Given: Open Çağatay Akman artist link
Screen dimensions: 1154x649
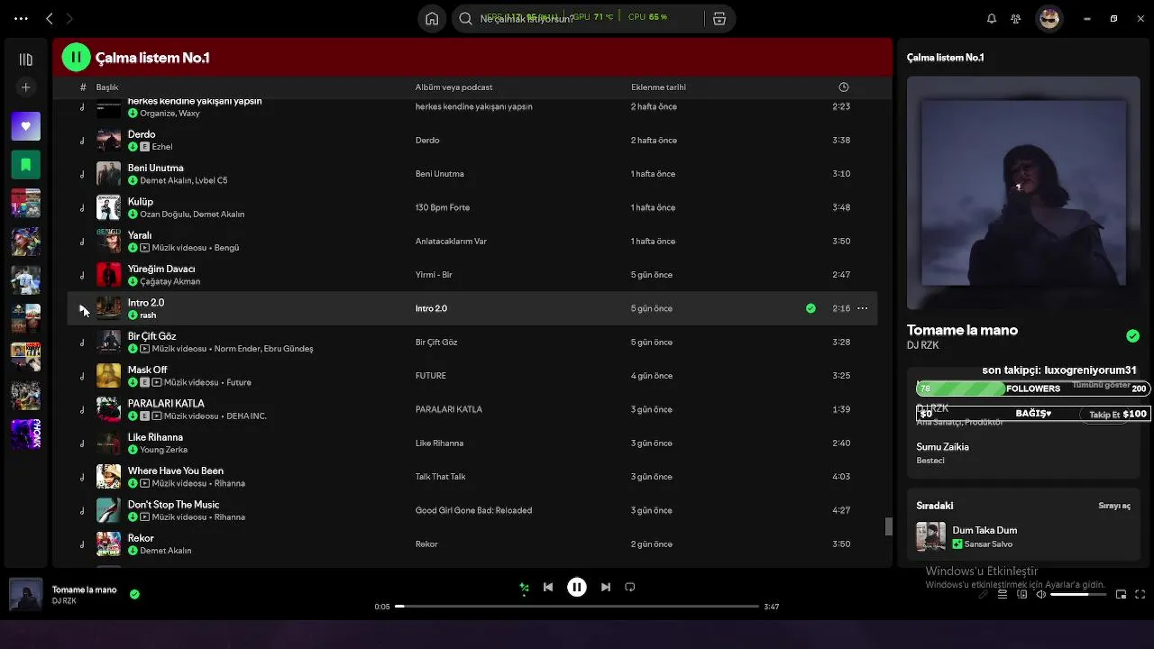Looking at the screenshot, I should tap(170, 281).
